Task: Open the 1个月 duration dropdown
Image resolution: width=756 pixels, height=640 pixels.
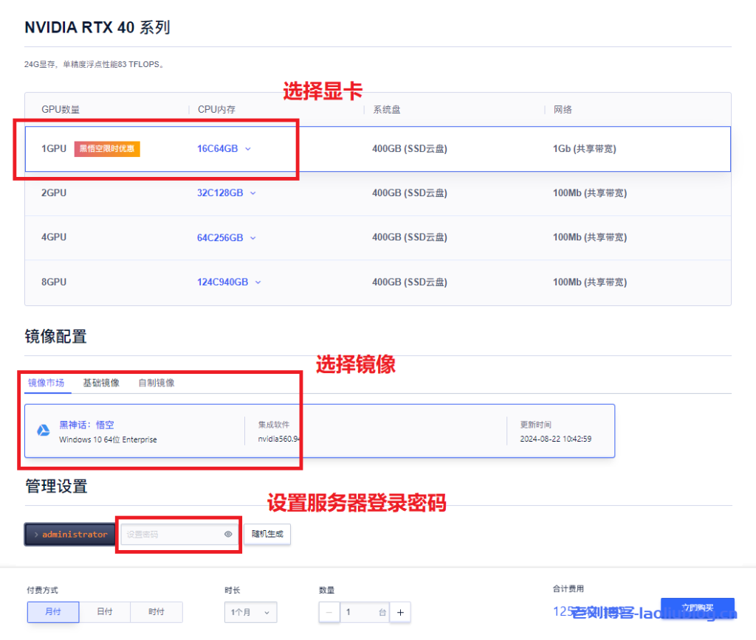Action: click(250, 612)
